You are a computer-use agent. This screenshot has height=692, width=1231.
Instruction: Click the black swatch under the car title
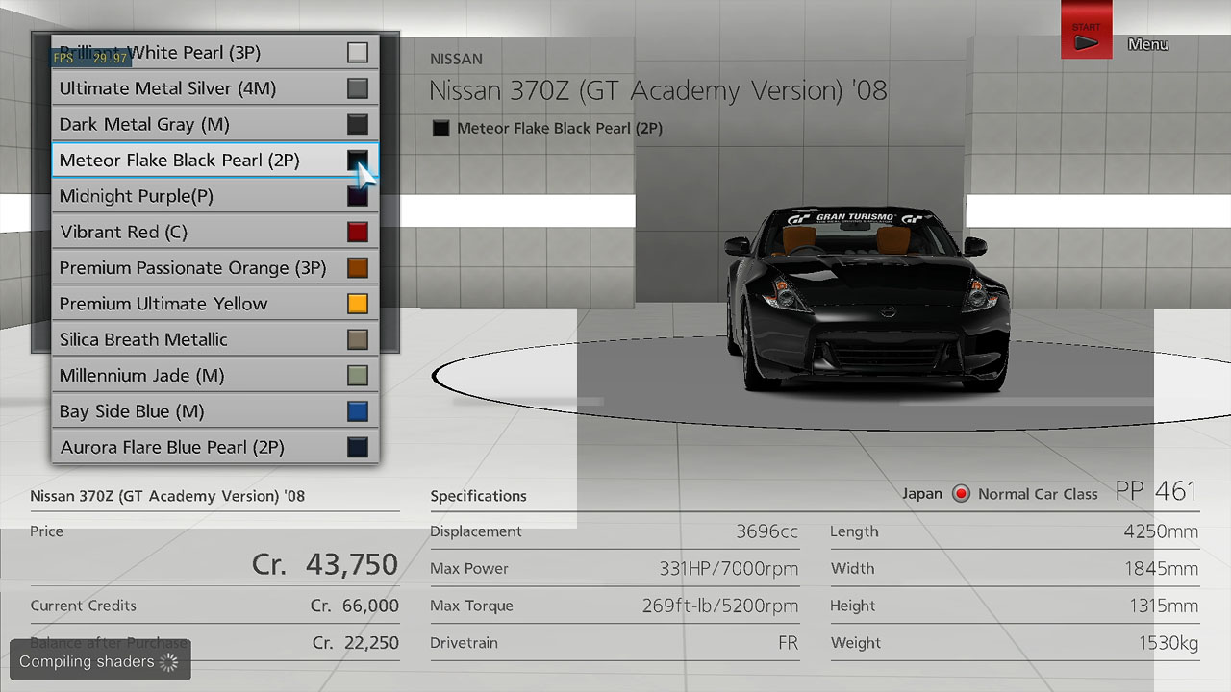(x=440, y=128)
